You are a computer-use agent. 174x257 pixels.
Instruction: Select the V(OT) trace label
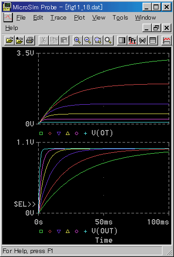(102, 133)
